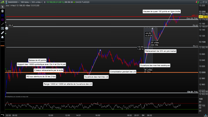The image size is (208, 117).
Task: Select the 'Ouverture des marchés asiatiques' annotation
Action: click(155, 66)
